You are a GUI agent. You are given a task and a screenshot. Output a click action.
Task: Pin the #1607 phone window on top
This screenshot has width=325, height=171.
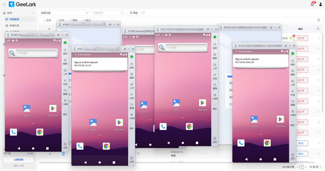point(58,35)
